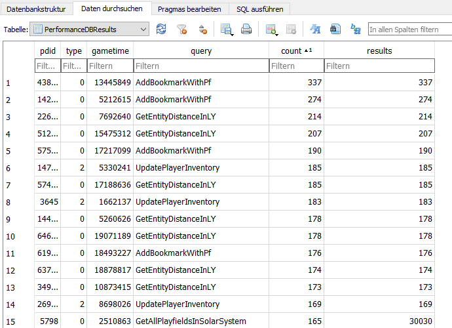The width and height of the screenshot is (452, 328).
Task: Click the clear sorting icon
Action: coord(203,29)
